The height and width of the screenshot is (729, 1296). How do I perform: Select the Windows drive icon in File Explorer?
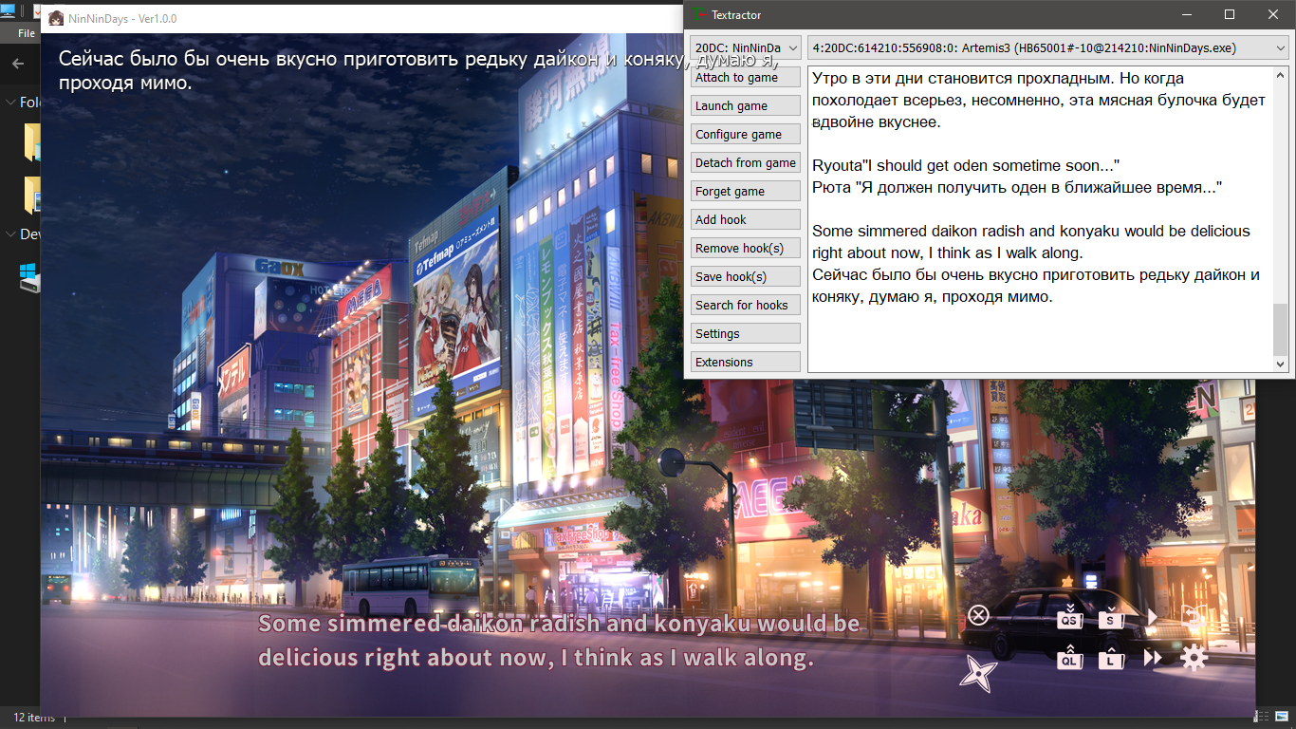(30, 277)
